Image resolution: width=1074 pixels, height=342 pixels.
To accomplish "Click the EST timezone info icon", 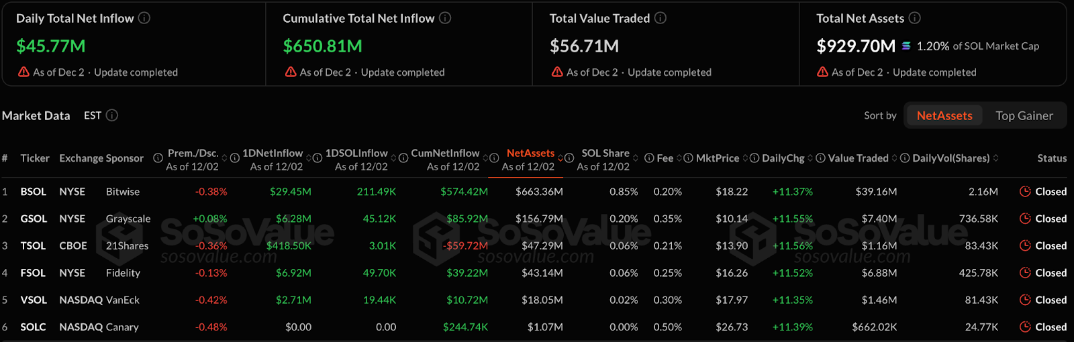I will coord(112,115).
